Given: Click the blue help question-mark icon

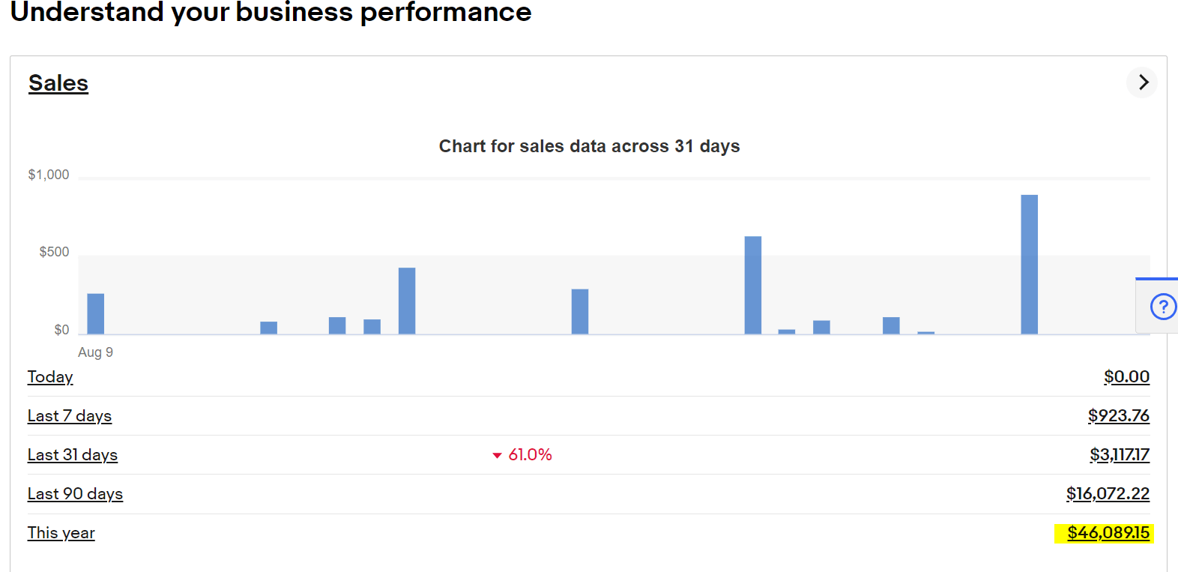Looking at the screenshot, I should [x=1162, y=307].
